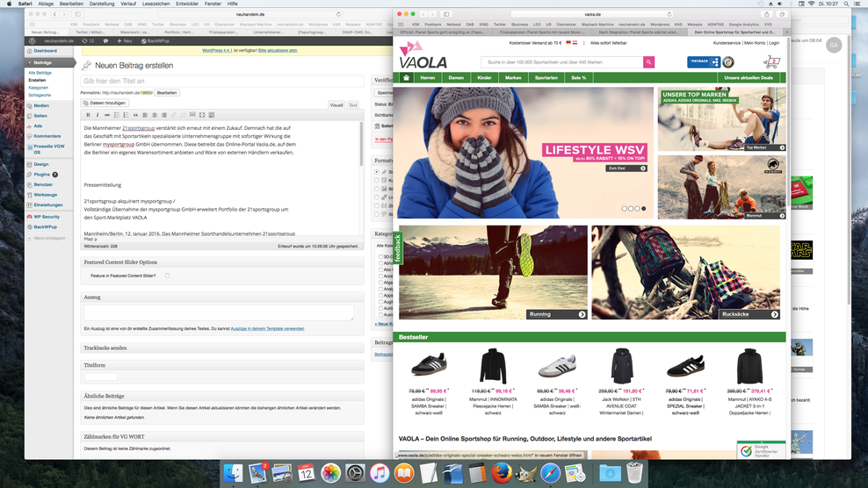The width and height of the screenshot is (868, 488).
Task: Click the Vaola product search field
Action: pyautogui.click(x=562, y=62)
